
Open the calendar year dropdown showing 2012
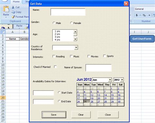pos(122,80)
